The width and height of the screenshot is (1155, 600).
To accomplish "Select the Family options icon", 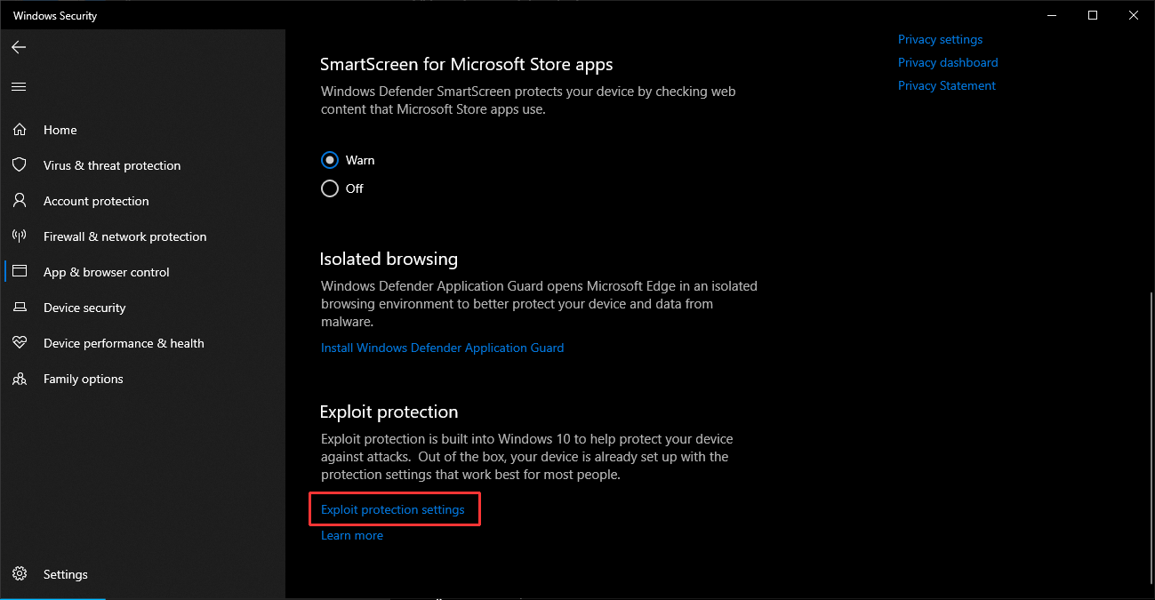I will click(20, 379).
